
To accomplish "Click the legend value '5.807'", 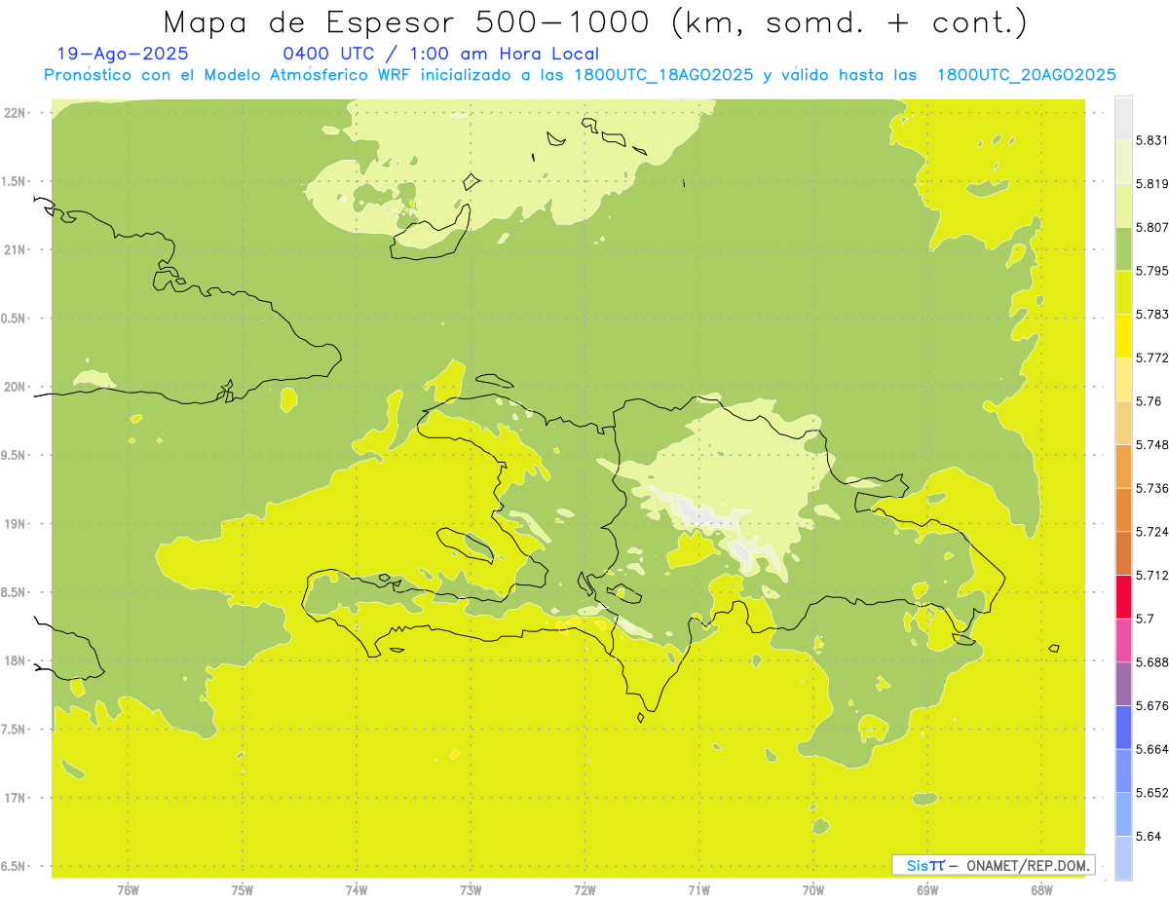I will tap(1151, 227).
